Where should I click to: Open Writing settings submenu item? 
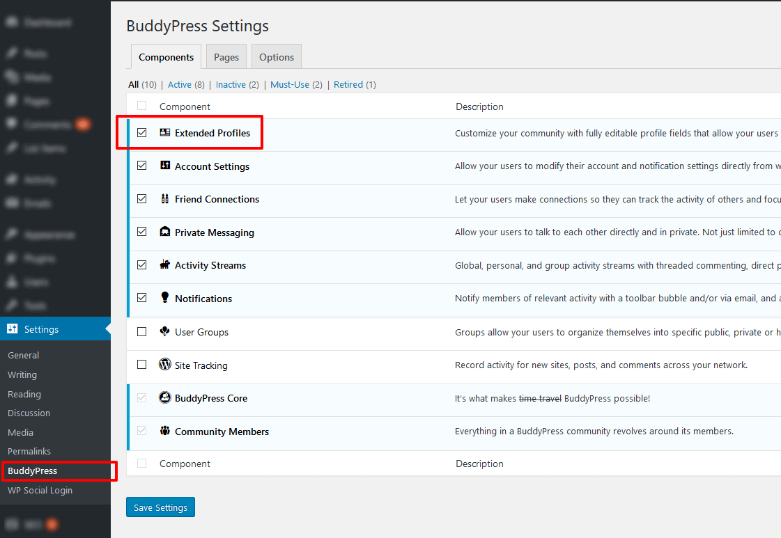(22, 374)
